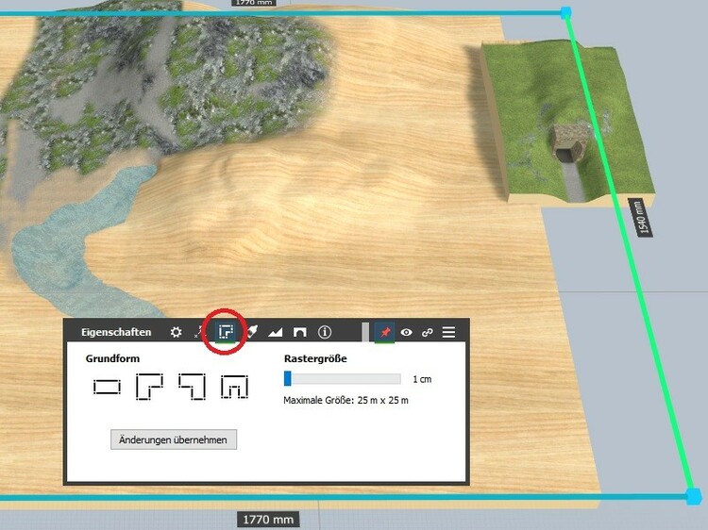This screenshot has height=530, width=708.
Task: Toggle visibility with the eye icon
Action: (x=406, y=333)
